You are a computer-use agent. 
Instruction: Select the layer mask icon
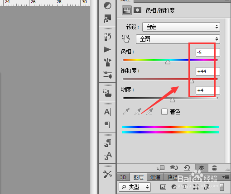[137, 10]
